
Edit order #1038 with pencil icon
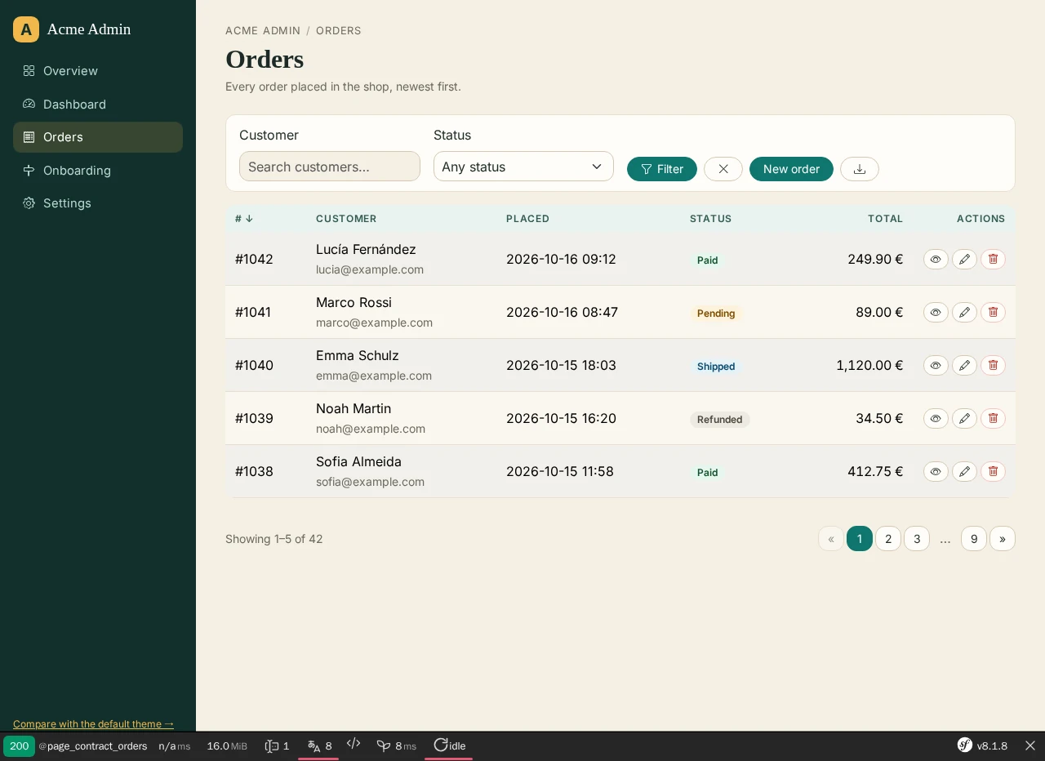pyautogui.click(x=964, y=471)
